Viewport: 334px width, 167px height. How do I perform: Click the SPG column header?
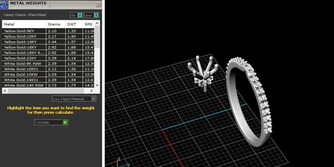click(88, 24)
